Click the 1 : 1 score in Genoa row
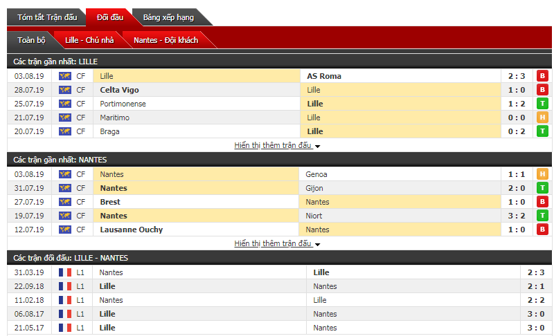Screen dimensions: 554x336 click(x=517, y=174)
